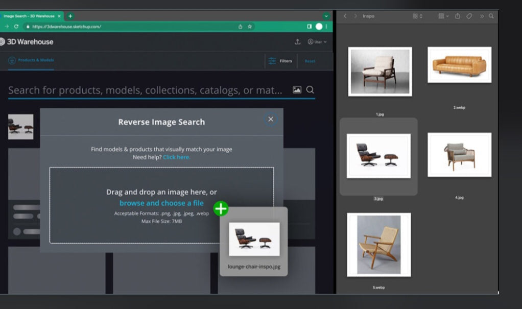Viewport: 522px width, 309px height.
Task: Click the Inspo folder title
Action: (x=369, y=16)
